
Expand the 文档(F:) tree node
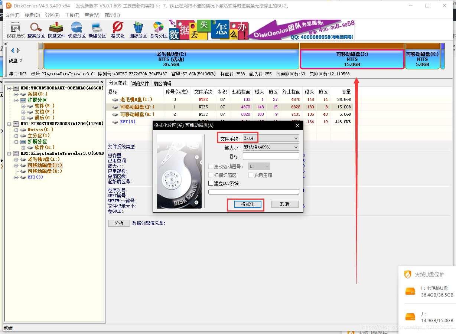23,112
